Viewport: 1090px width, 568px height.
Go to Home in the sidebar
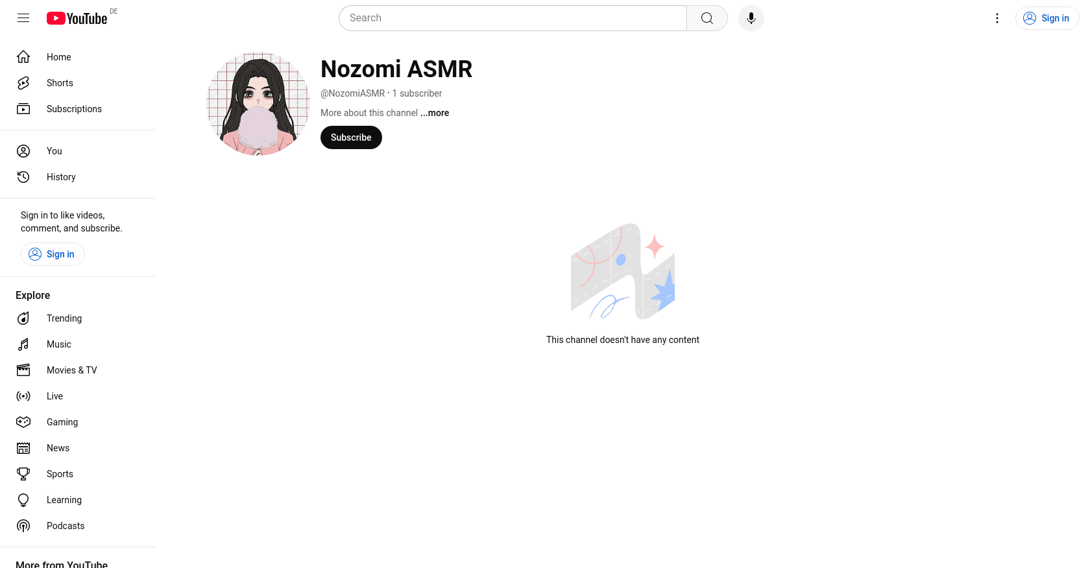click(78, 57)
